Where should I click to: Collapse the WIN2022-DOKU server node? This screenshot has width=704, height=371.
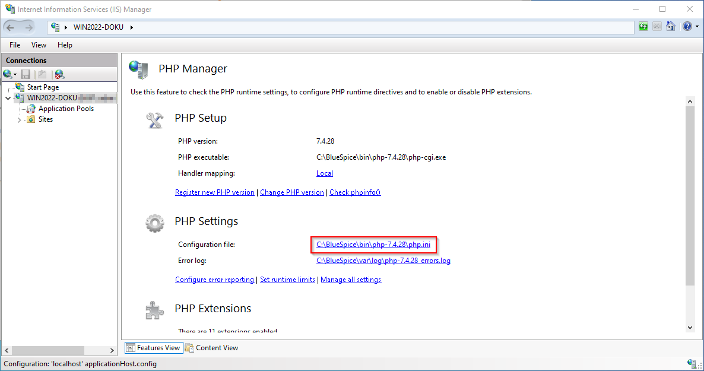pos(8,98)
